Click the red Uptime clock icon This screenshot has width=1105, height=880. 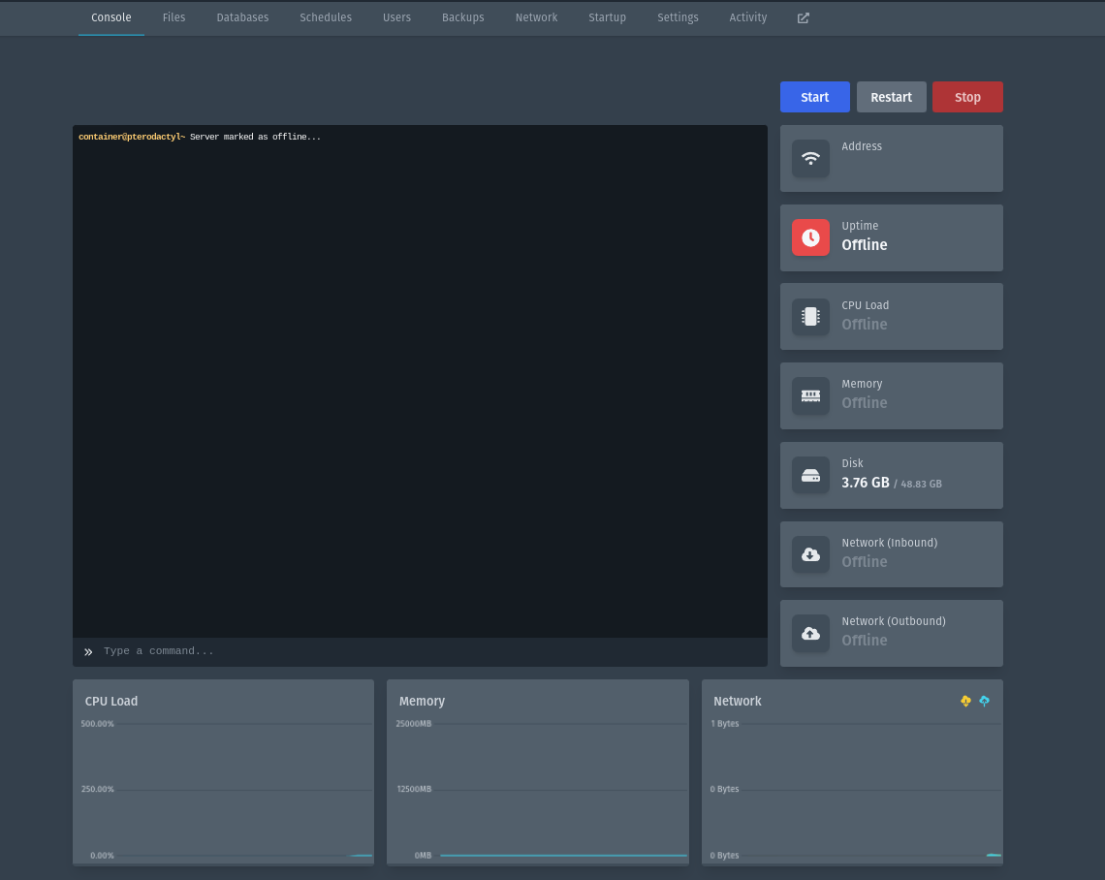coord(810,237)
